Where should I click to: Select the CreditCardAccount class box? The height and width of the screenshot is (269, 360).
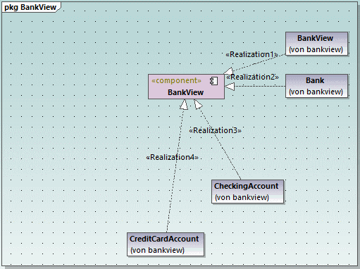point(166,244)
